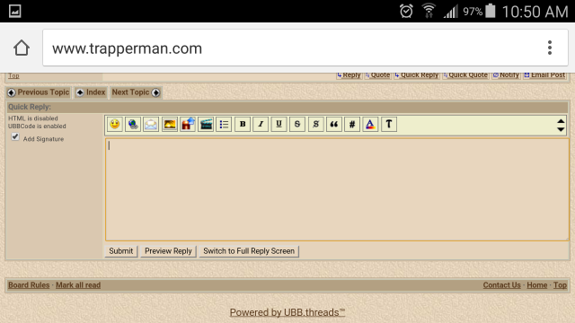The width and height of the screenshot is (575, 323).
Task: Switch to Full Reply Screen
Action: coord(249,251)
